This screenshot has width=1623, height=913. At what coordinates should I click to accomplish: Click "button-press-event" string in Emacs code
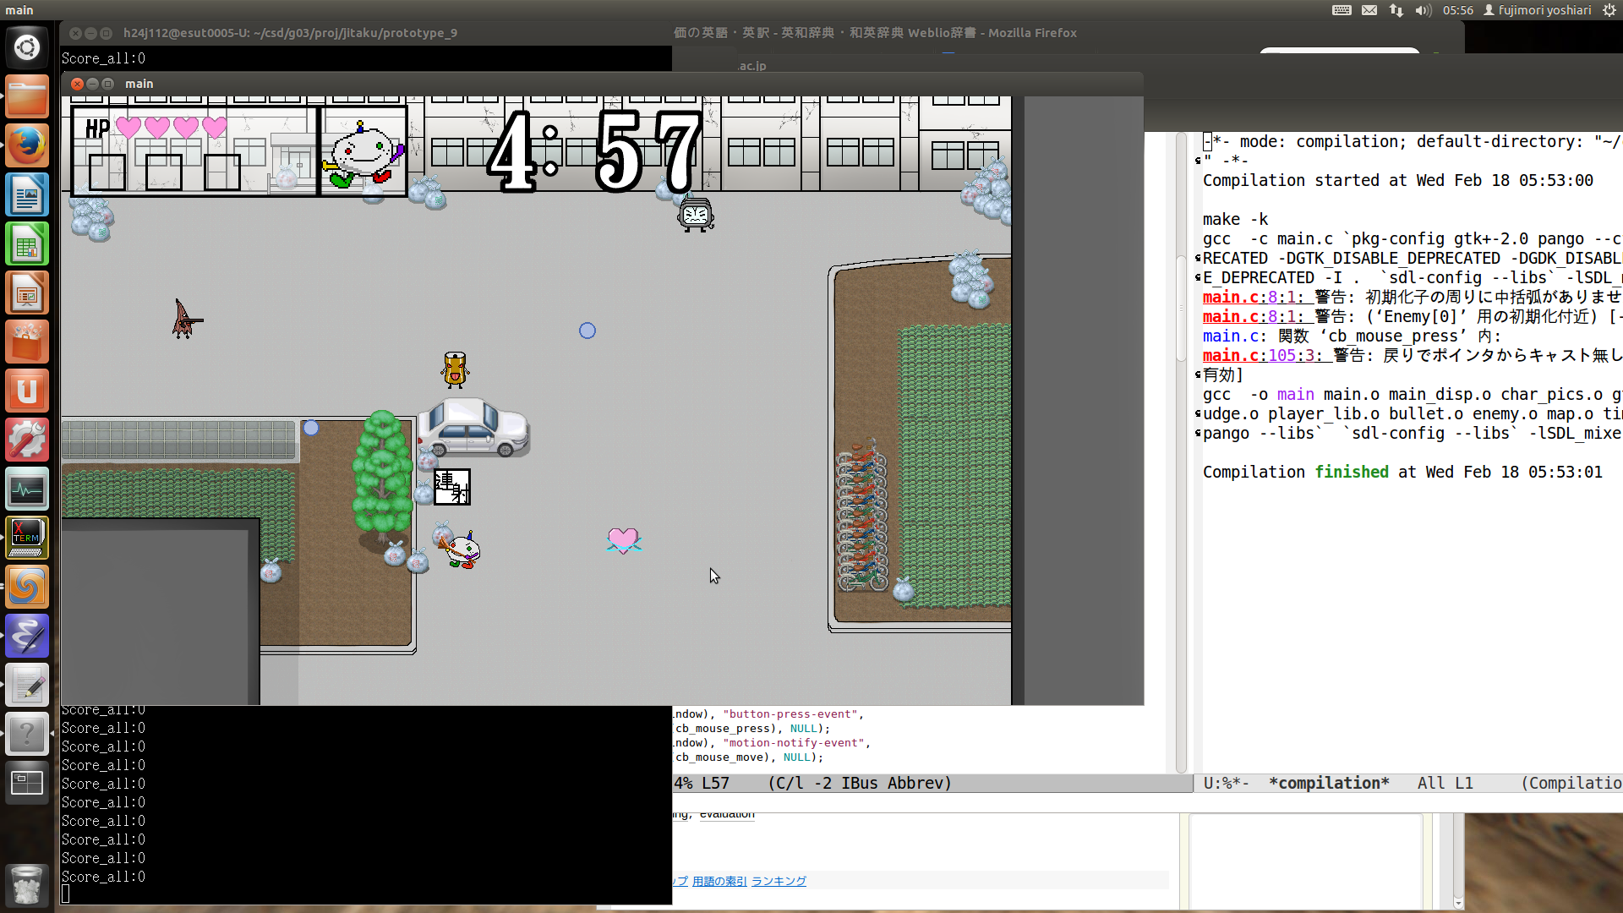point(790,714)
